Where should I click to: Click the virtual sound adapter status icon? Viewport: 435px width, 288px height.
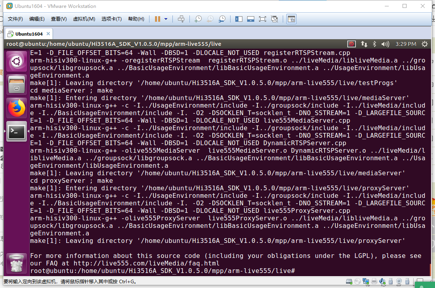[382, 281]
